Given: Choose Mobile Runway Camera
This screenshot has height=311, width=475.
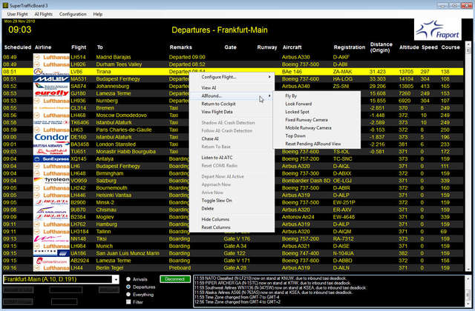Looking at the screenshot, I should [x=317, y=128].
